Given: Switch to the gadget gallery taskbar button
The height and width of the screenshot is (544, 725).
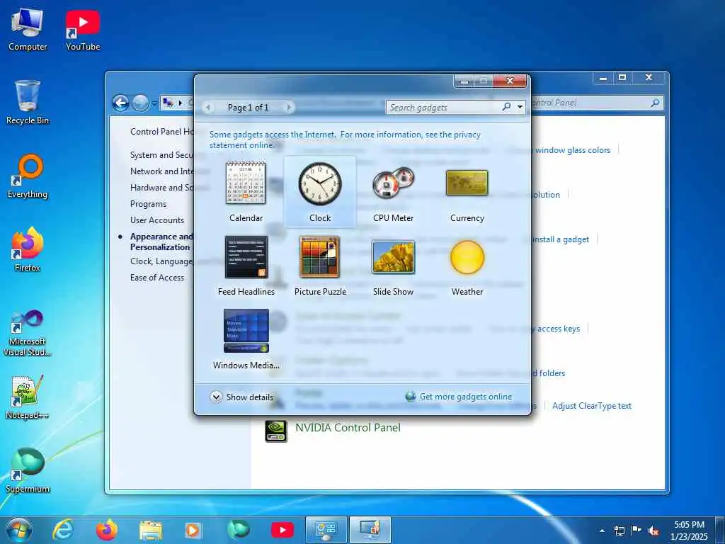Looking at the screenshot, I should (370, 530).
